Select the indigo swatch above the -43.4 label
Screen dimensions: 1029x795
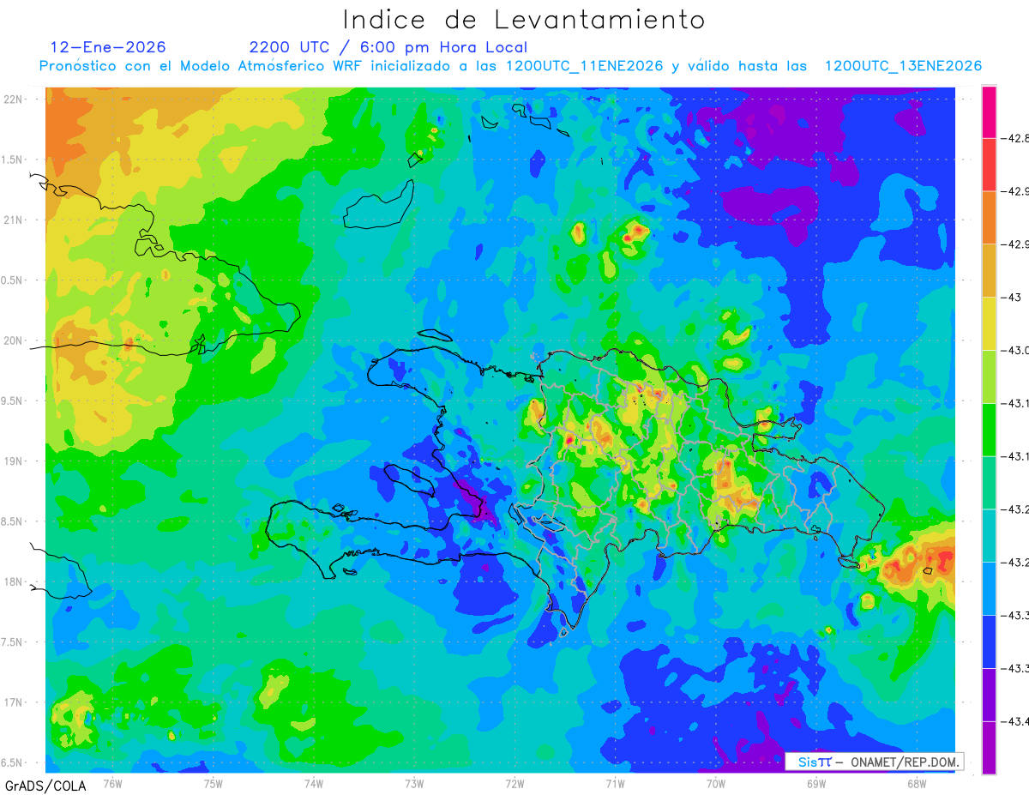click(x=989, y=696)
